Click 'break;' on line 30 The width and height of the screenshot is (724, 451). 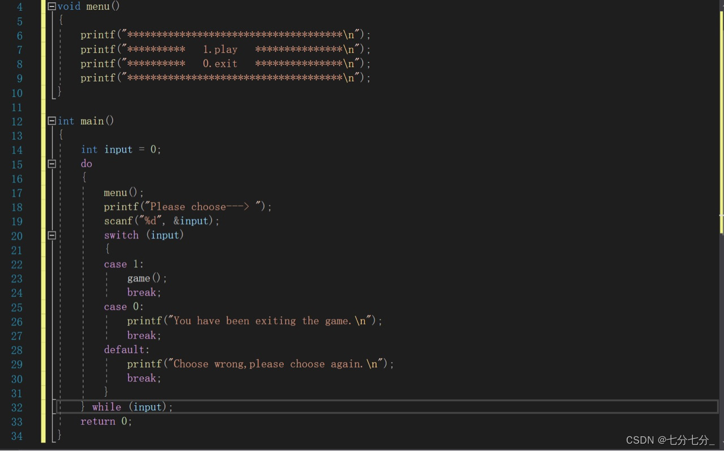pos(144,378)
